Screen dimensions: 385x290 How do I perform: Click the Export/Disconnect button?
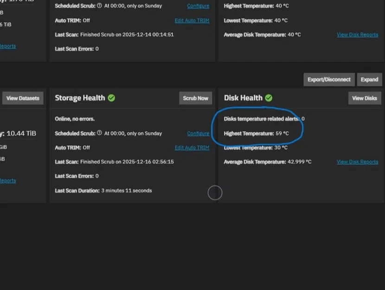329,79
